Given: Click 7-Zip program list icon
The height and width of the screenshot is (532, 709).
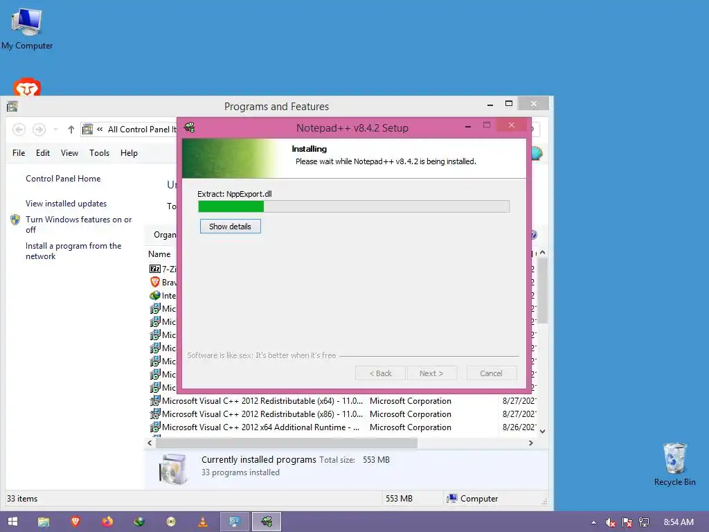Looking at the screenshot, I should pos(155,269).
